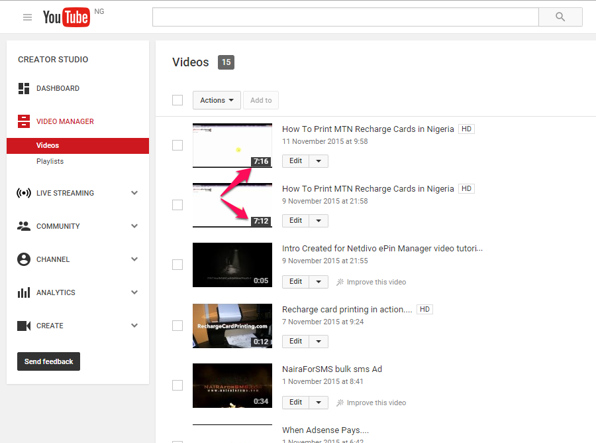596x443 pixels.
Task: Expand the Analytics section chevron
Action: 134,292
